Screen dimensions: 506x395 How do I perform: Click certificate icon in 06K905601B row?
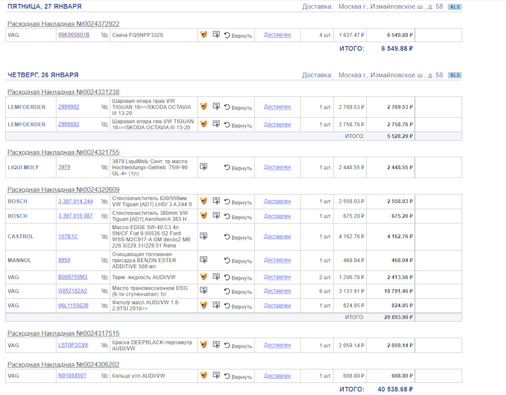click(x=216, y=34)
